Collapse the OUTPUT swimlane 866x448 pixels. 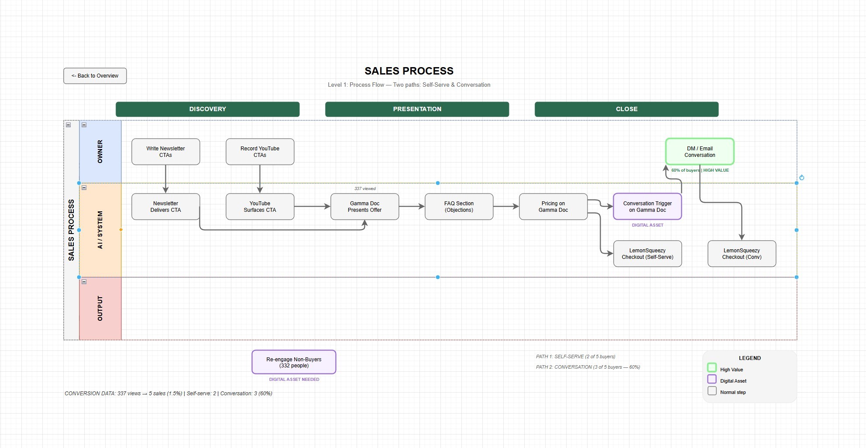point(84,282)
